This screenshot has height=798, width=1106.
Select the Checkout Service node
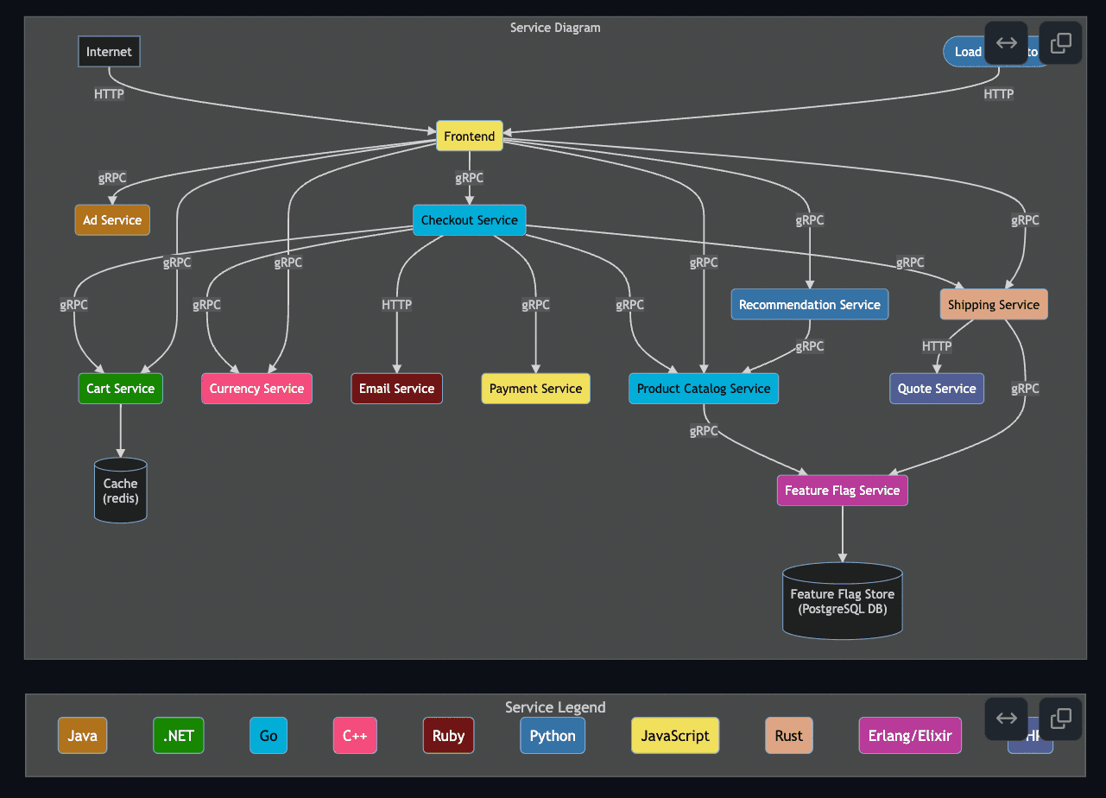(x=469, y=220)
